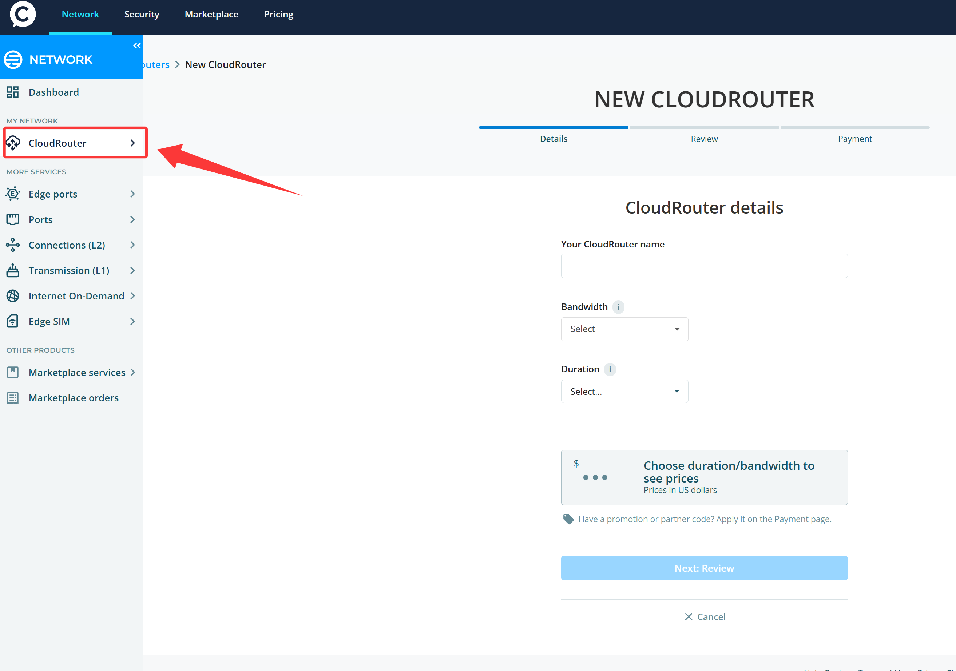Click the Console Connect logo icon
Viewport: 956px width, 671px height.
pyautogui.click(x=23, y=14)
